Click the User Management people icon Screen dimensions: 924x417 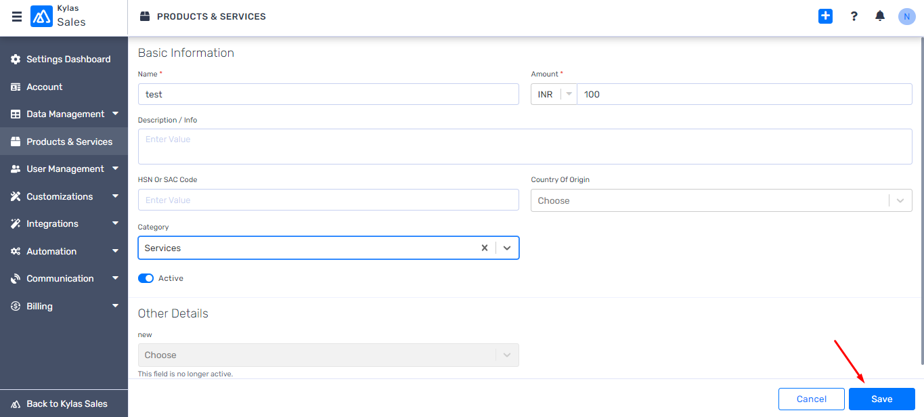(x=16, y=169)
